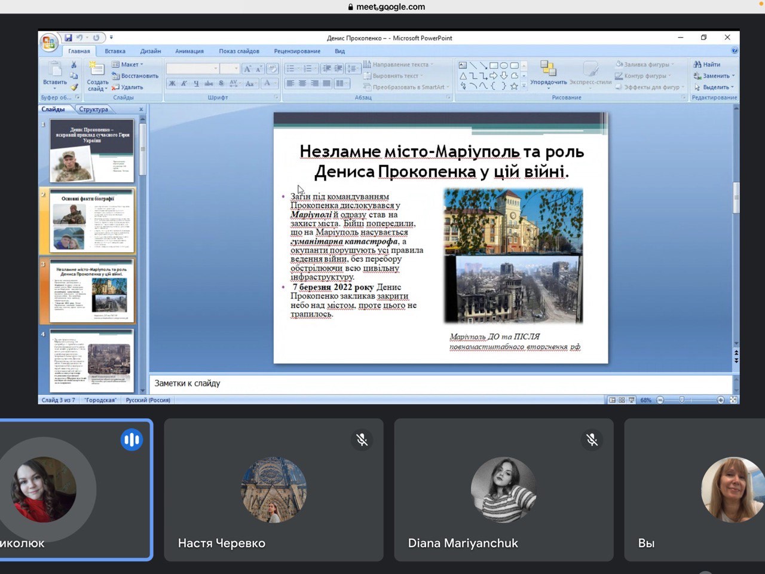The height and width of the screenshot is (574, 765).
Task: Click the Cut scissors icon
Action: pyautogui.click(x=74, y=65)
